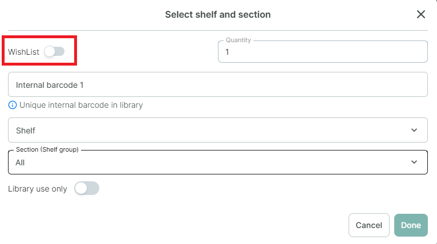Screen dimensions: 437x244
Task: Click the chevron arrow in Shelf field
Action: coord(414,130)
